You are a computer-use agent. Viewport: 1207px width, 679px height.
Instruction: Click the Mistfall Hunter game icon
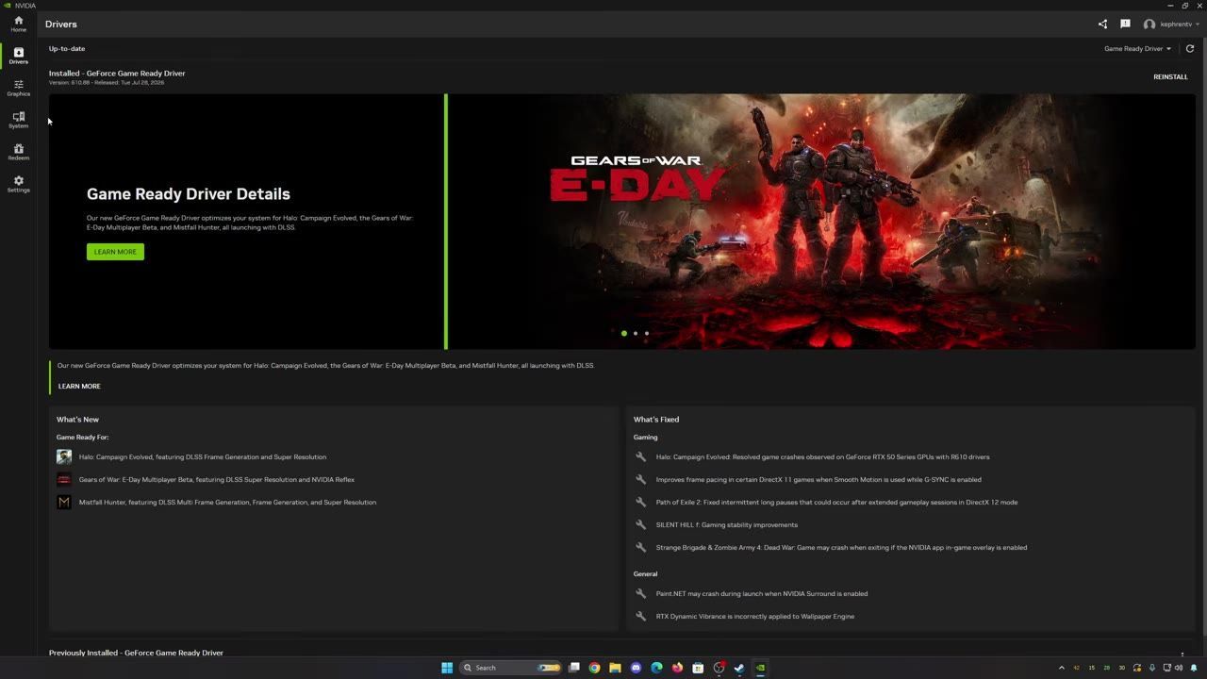pos(64,502)
